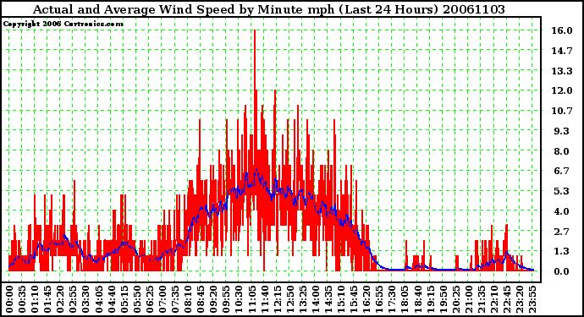
Task: Click the 21:00 time label
Action: click(x=469, y=299)
